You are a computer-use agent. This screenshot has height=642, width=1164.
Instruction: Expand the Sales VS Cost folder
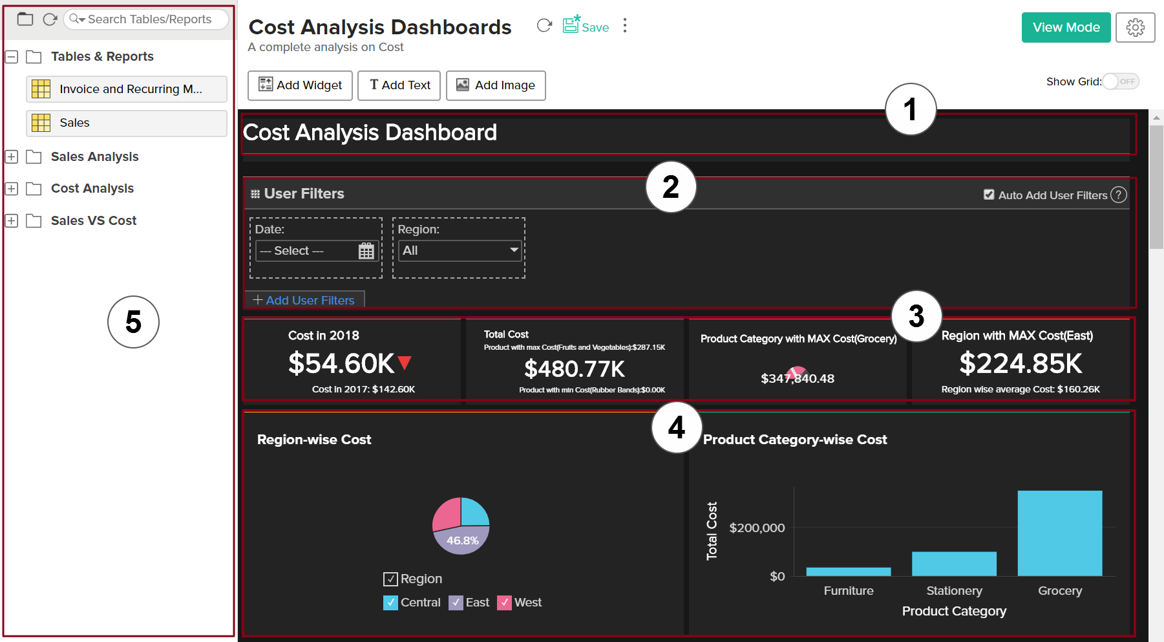pyautogui.click(x=11, y=220)
